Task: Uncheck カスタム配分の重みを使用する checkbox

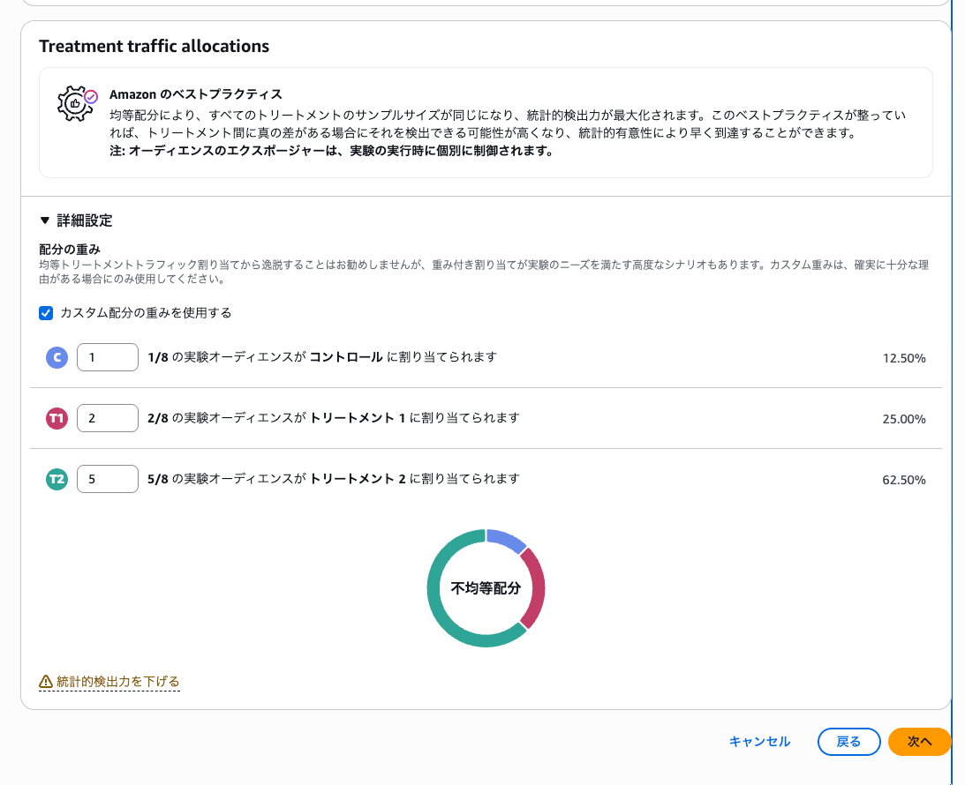Action: coord(46,313)
